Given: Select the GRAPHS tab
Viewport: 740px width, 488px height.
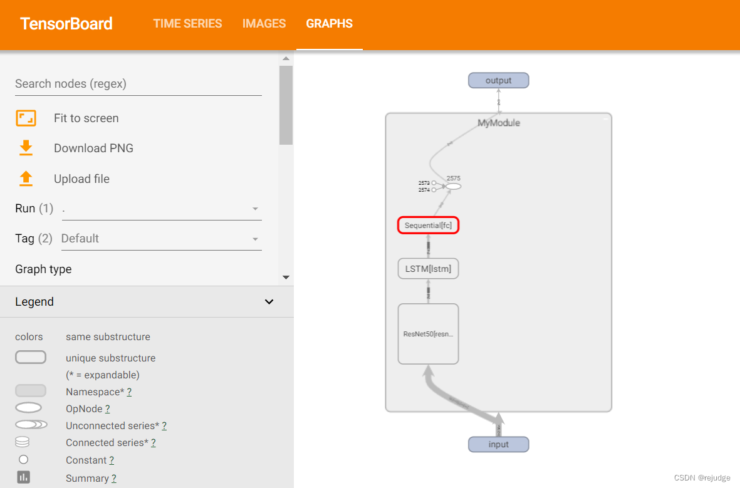Looking at the screenshot, I should (329, 24).
